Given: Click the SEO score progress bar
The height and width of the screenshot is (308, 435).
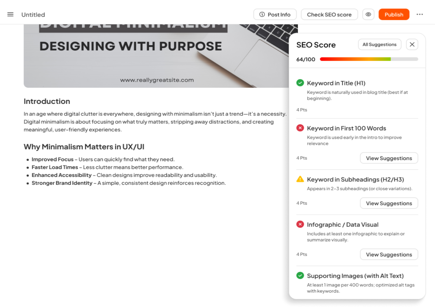Looking at the screenshot, I should pyautogui.click(x=368, y=59).
